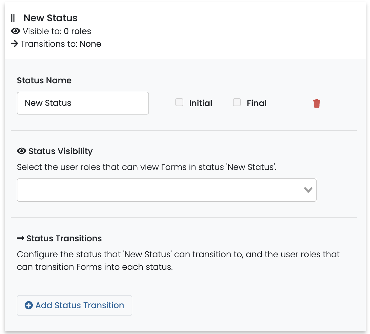
Task: Focus the Status Name text field
Action: pyautogui.click(x=83, y=103)
